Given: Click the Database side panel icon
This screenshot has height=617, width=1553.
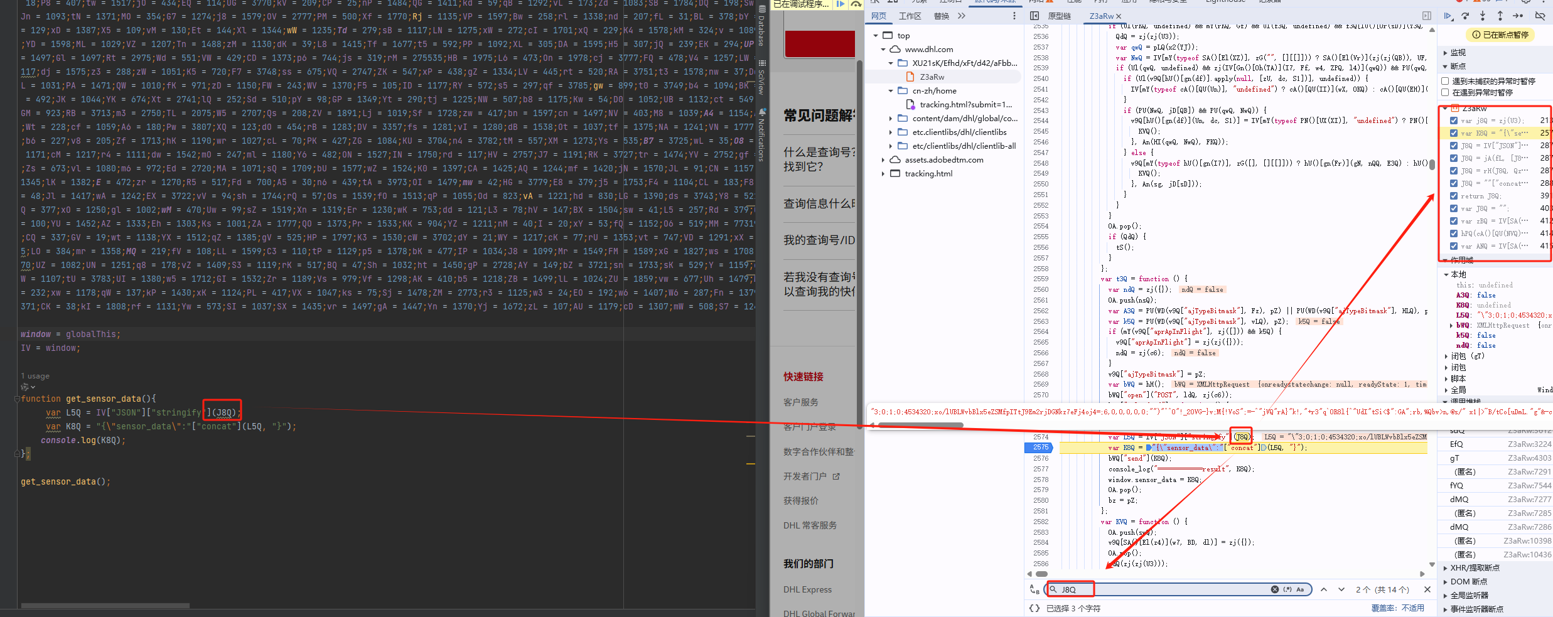Looking at the screenshot, I should tap(762, 24).
